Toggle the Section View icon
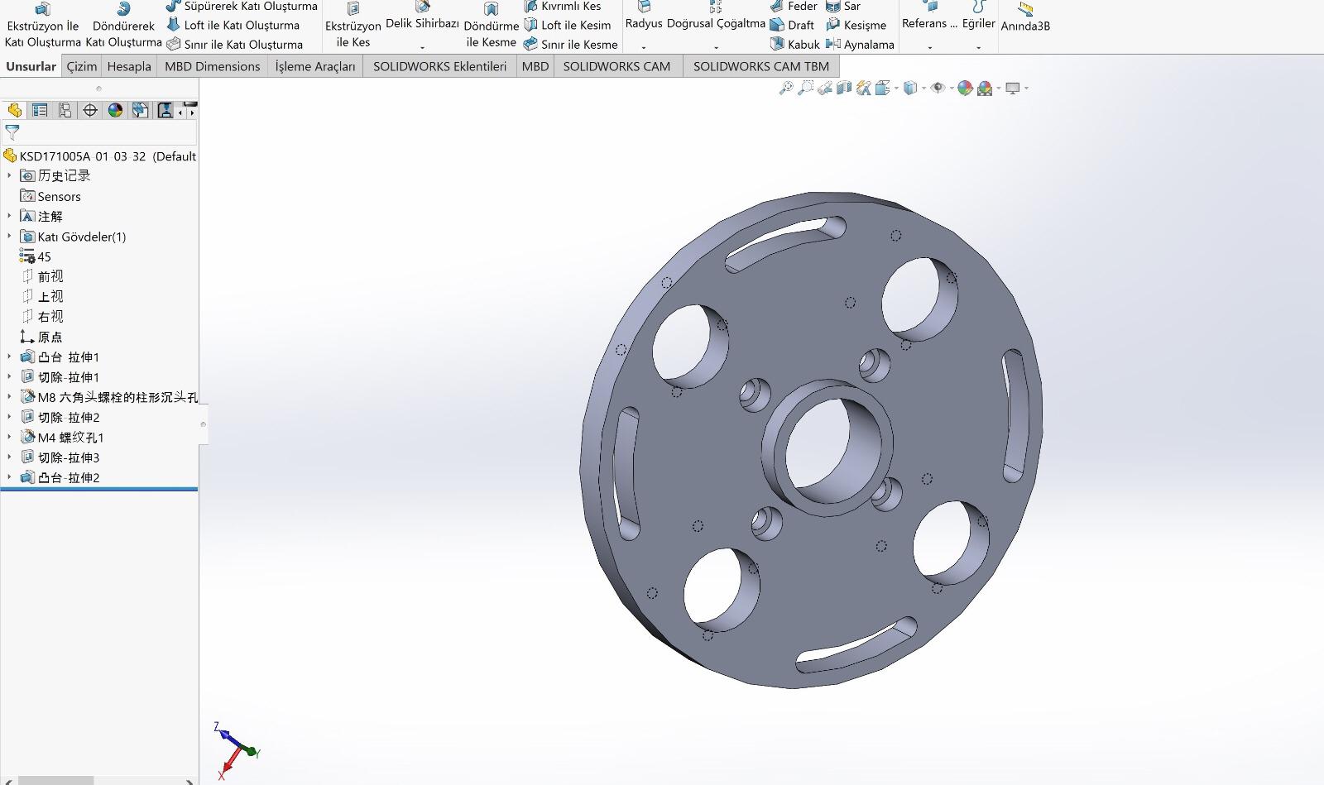The image size is (1324, 785). 844,88
